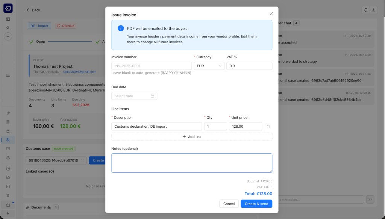This screenshot has height=219, width=385.
Task: Click the chat message input box
Action: tap(320, 199)
